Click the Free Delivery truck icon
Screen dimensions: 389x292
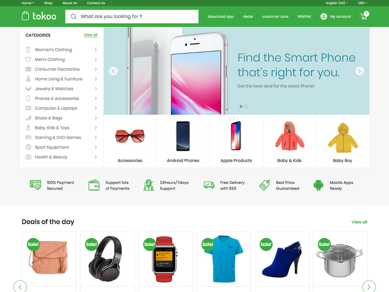(209, 185)
